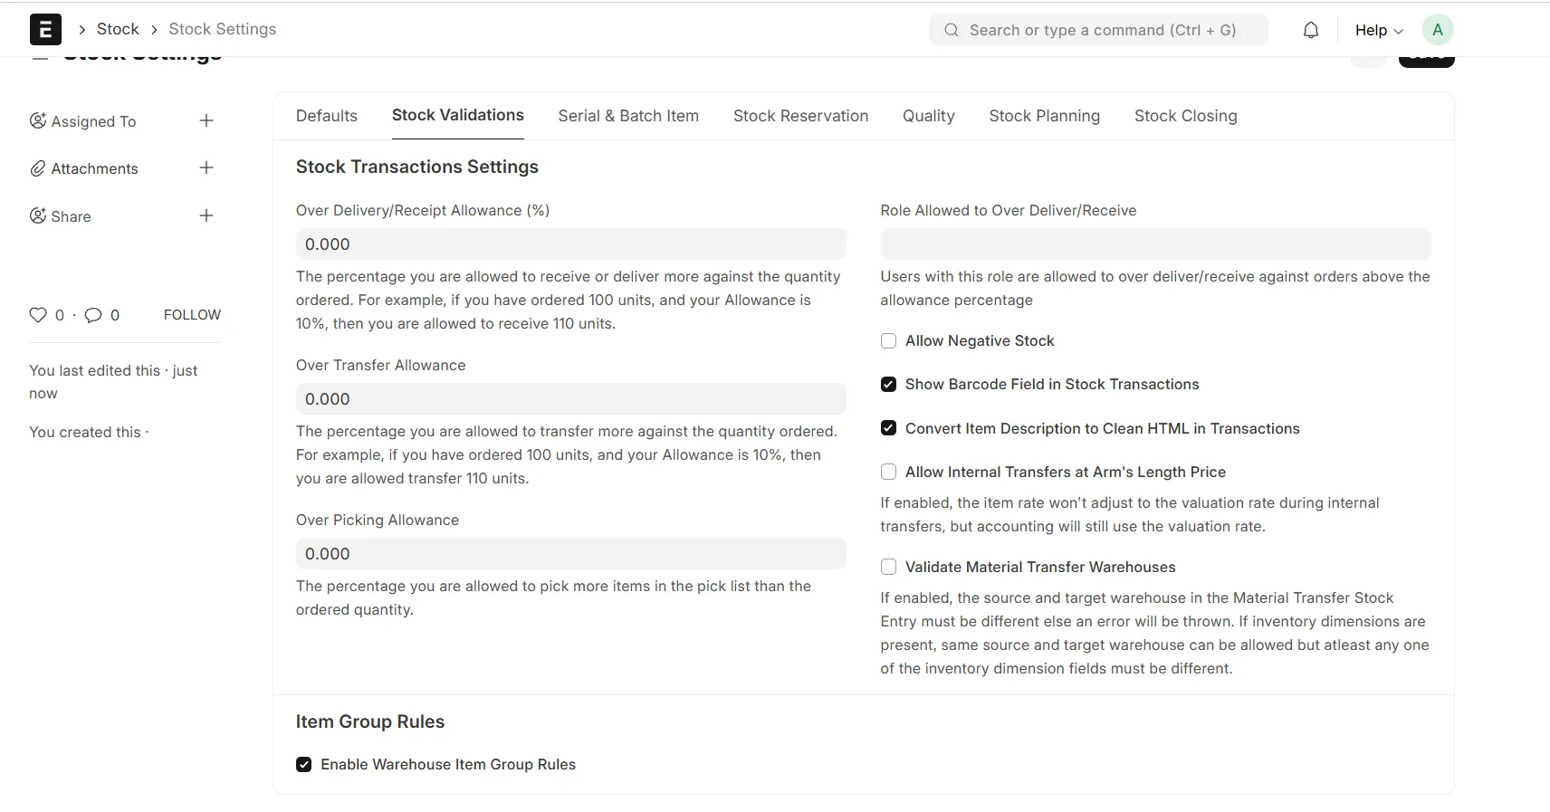Expand the Help dropdown menu
Screen dimensions: 1550x812
pos(1378,30)
